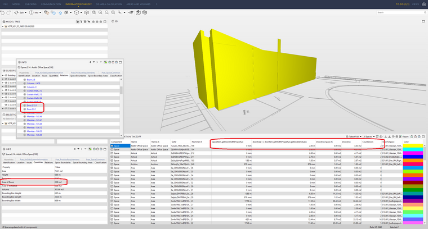Open the cube view dropdown arrow
Screen dimensions: 428x229
(81, 12)
